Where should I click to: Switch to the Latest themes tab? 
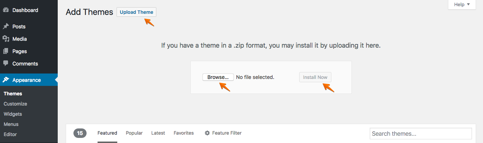tap(158, 133)
